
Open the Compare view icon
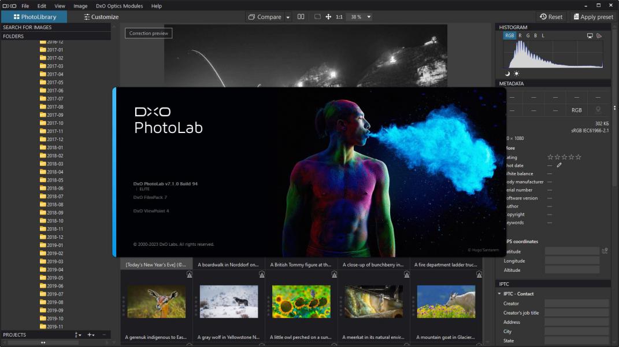pyautogui.click(x=251, y=17)
